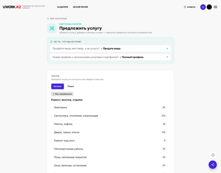Image resolution: width=221 pixels, height=173 pixels.
Task: Open the hamburger menu icon
Action: coord(215,7)
